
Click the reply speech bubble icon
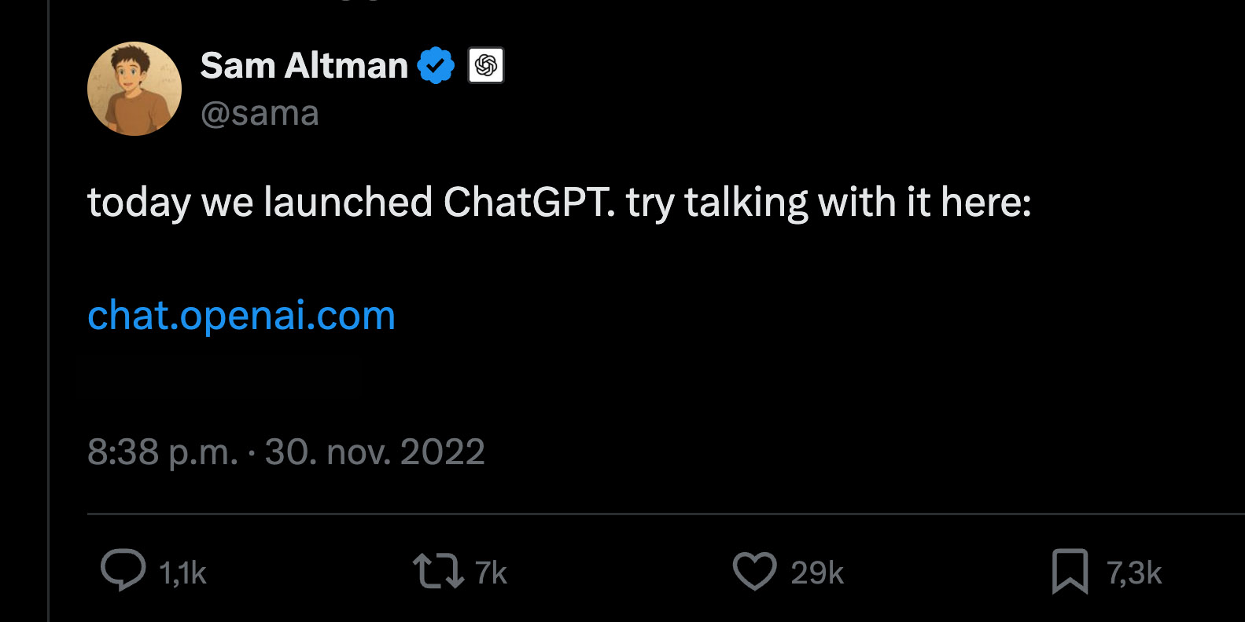tap(123, 569)
